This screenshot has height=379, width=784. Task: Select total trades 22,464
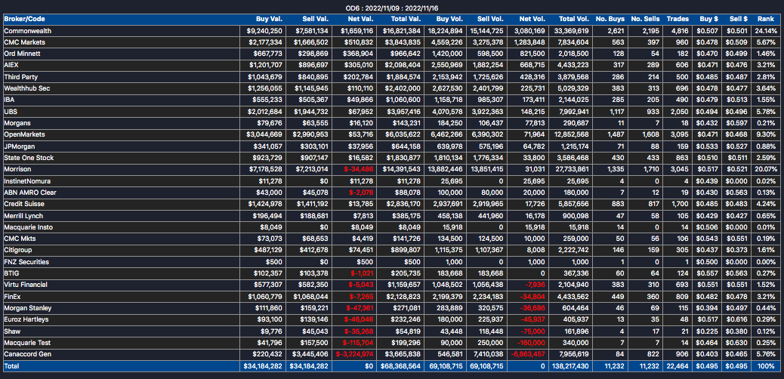(678, 366)
